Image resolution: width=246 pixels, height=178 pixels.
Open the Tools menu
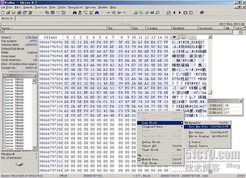(x=61, y=8)
